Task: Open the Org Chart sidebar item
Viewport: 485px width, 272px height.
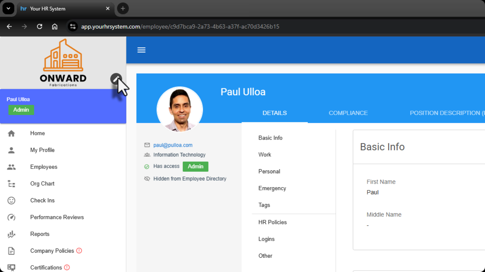Action: click(x=42, y=184)
